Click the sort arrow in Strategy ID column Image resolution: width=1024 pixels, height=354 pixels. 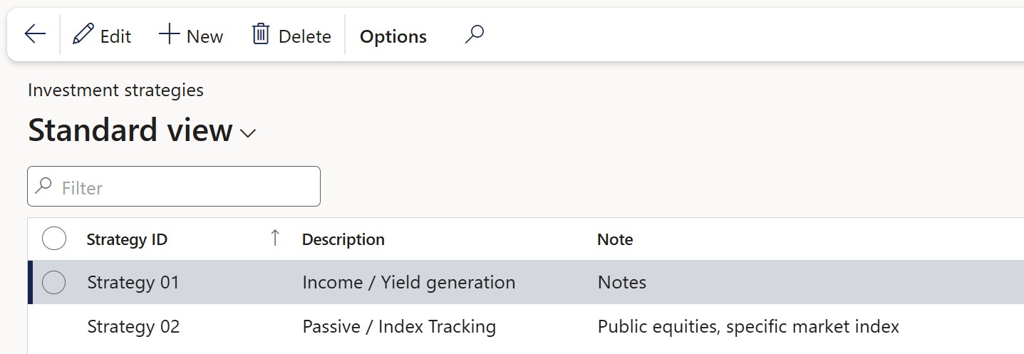click(275, 238)
